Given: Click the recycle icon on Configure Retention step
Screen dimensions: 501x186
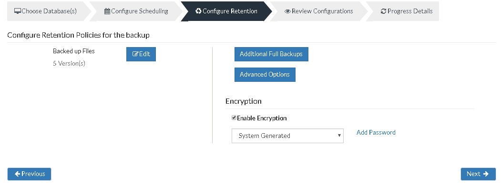Looking at the screenshot, I should coord(198,11).
